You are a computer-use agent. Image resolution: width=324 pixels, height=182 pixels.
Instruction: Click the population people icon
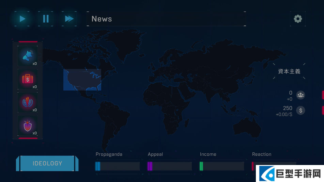[x=300, y=95]
